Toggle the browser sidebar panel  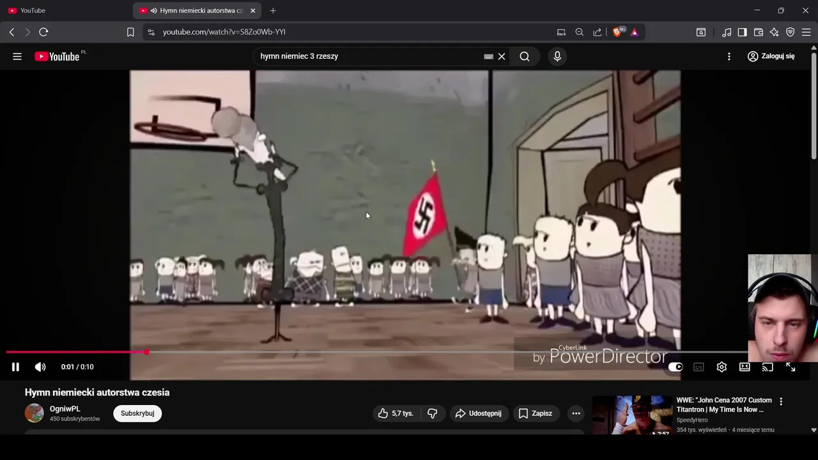click(742, 32)
